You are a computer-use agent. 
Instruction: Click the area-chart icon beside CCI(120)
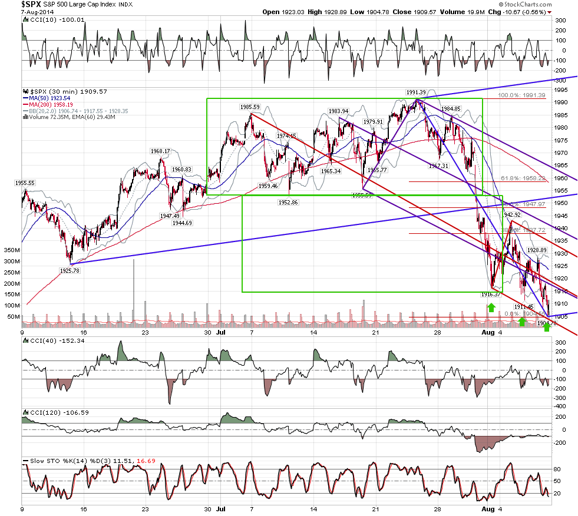(26, 413)
